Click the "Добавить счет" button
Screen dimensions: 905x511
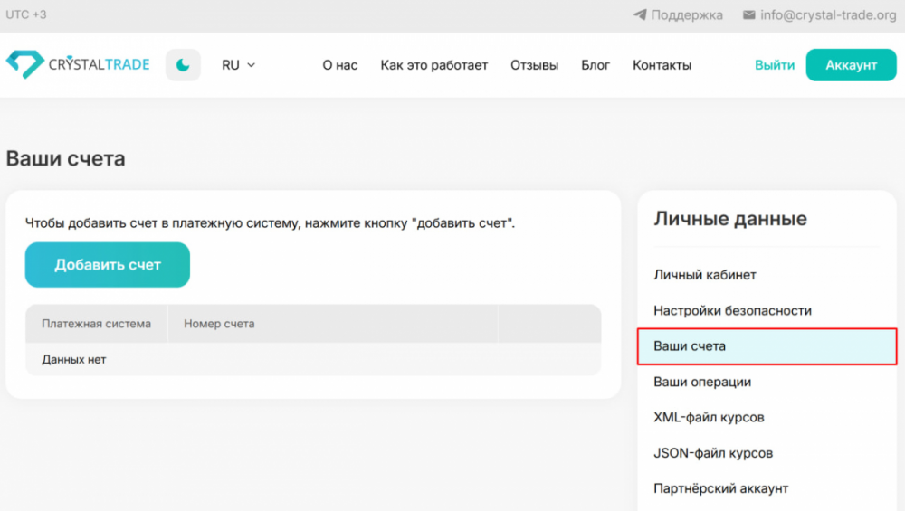108,265
